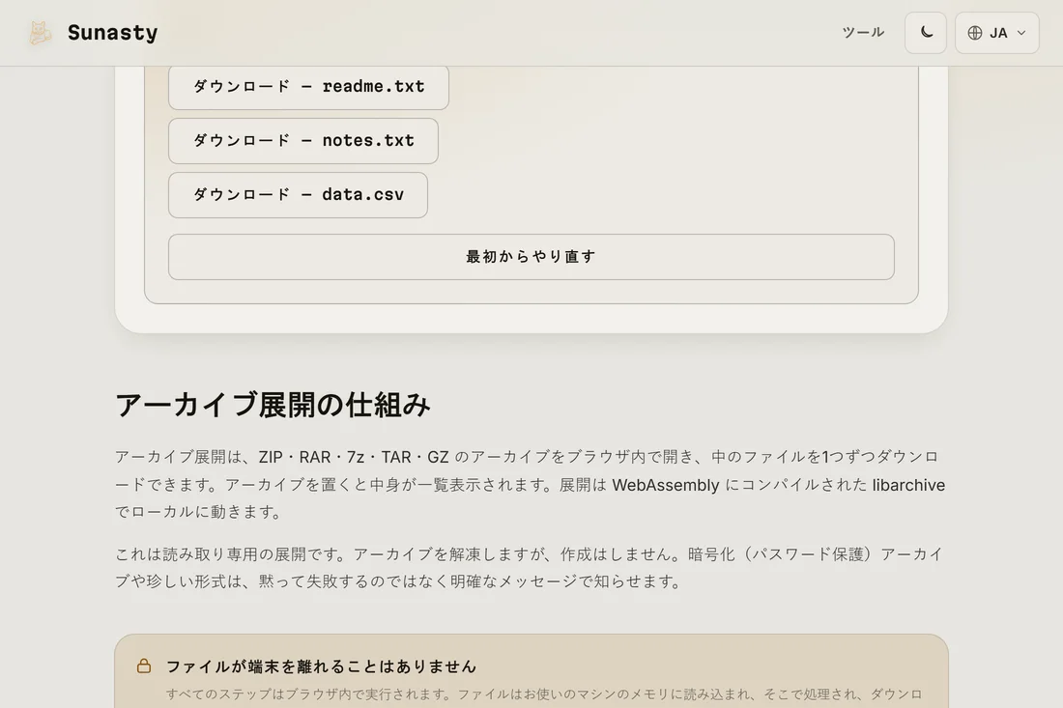Open the JA language dropdown
Viewport: 1063px width, 708px height.
[996, 33]
